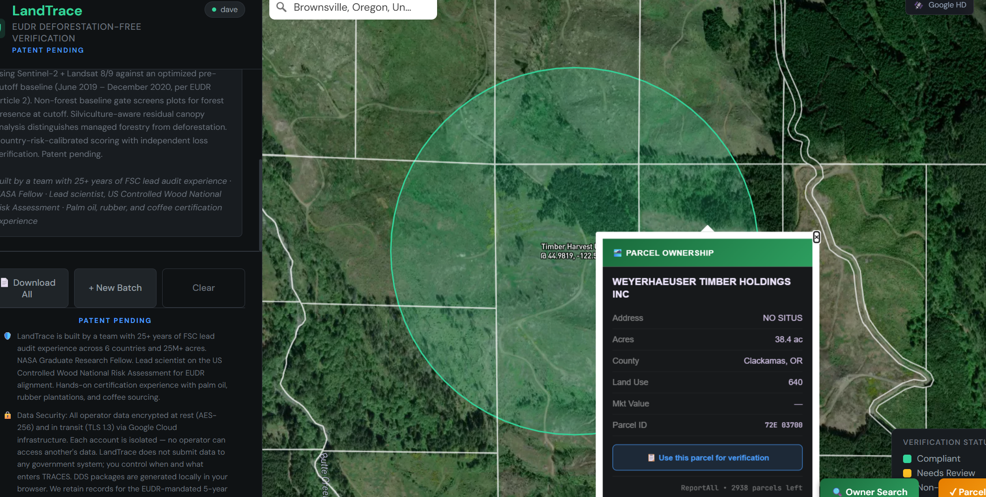The height and width of the screenshot is (497, 986).
Task: Click the LandTrace logo title
Action: tap(47, 11)
